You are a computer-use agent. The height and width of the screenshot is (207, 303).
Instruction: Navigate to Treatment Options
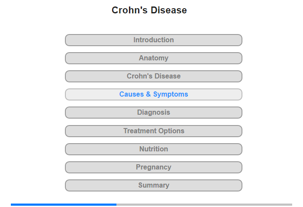click(154, 131)
